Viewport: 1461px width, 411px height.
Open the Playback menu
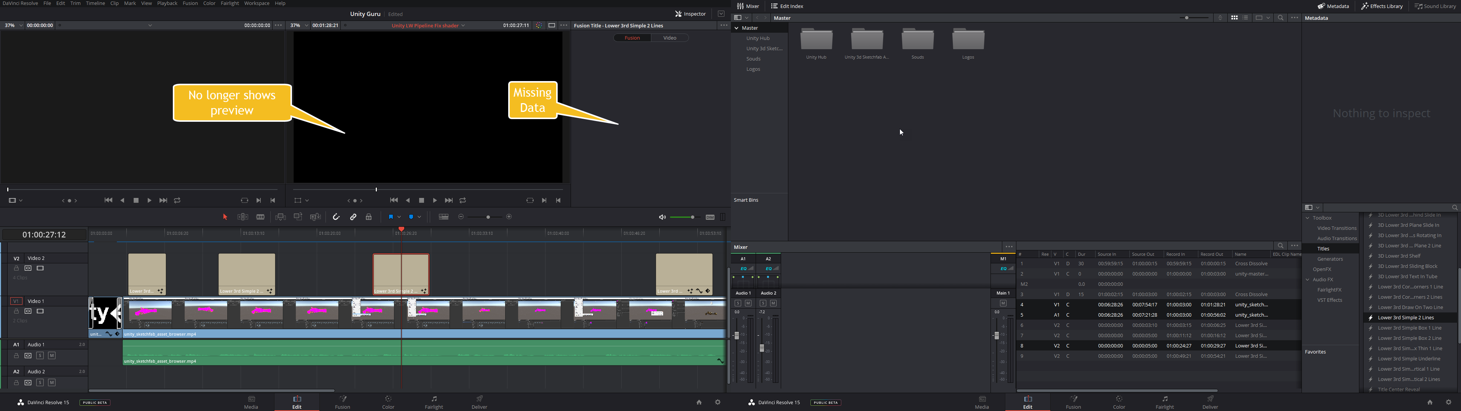click(167, 3)
